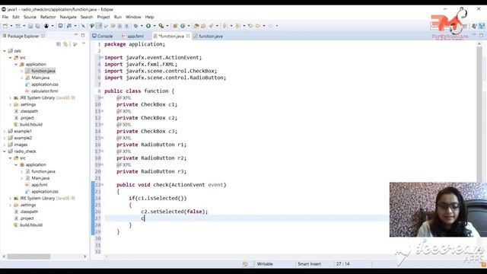Click Collapse All in Package Explorer

click(59, 44)
